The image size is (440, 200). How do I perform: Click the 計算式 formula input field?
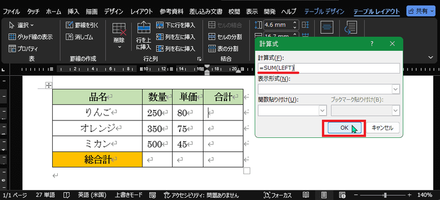pyautogui.click(x=329, y=68)
